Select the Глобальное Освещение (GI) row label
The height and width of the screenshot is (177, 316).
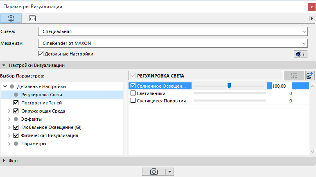pyautogui.click(x=52, y=127)
